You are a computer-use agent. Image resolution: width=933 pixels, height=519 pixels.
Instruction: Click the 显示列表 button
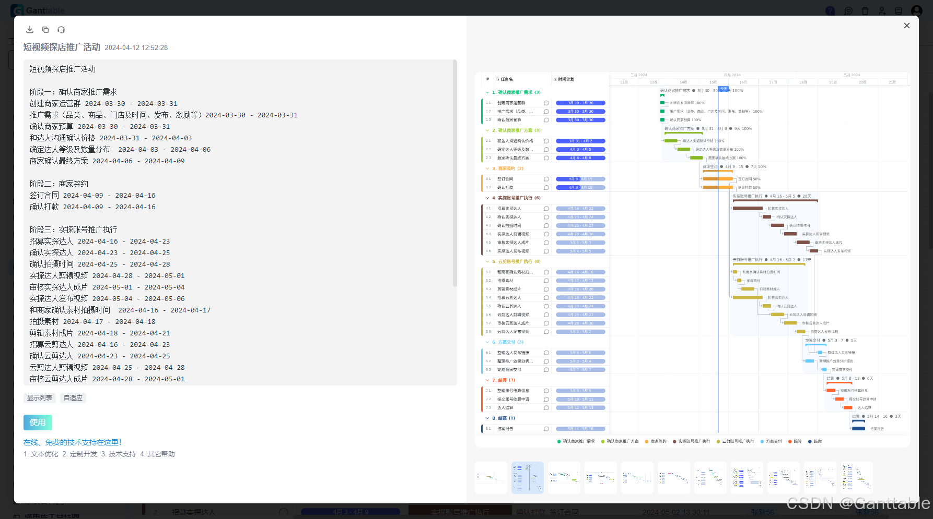40,398
